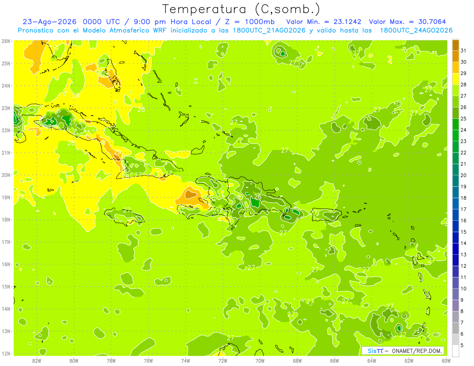Image resolution: width=474 pixels, height=366 pixels.
Task: Click the valid-until time "1800UTC_24AGO2026"
Action: tap(416, 30)
